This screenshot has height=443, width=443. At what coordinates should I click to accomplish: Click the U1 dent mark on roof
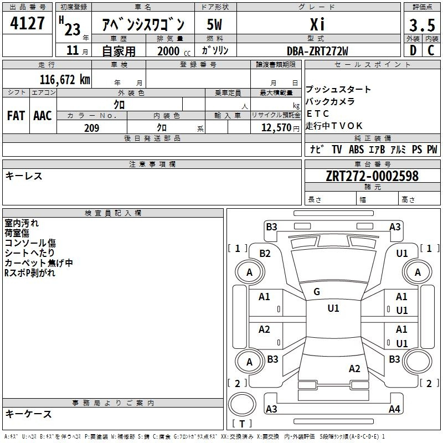coord(333,308)
